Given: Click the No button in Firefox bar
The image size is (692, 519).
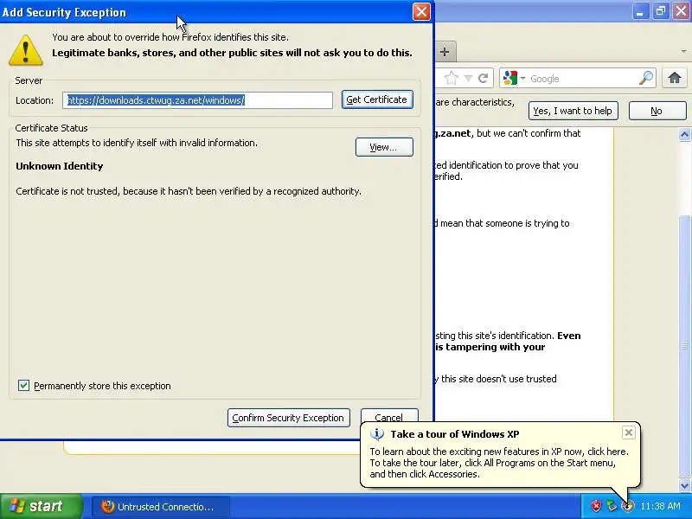Looking at the screenshot, I should [x=657, y=111].
